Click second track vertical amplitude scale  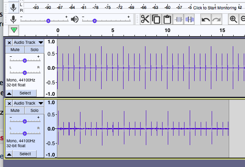click(x=51, y=128)
